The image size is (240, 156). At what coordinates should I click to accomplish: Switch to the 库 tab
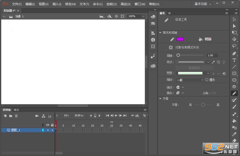169,13
